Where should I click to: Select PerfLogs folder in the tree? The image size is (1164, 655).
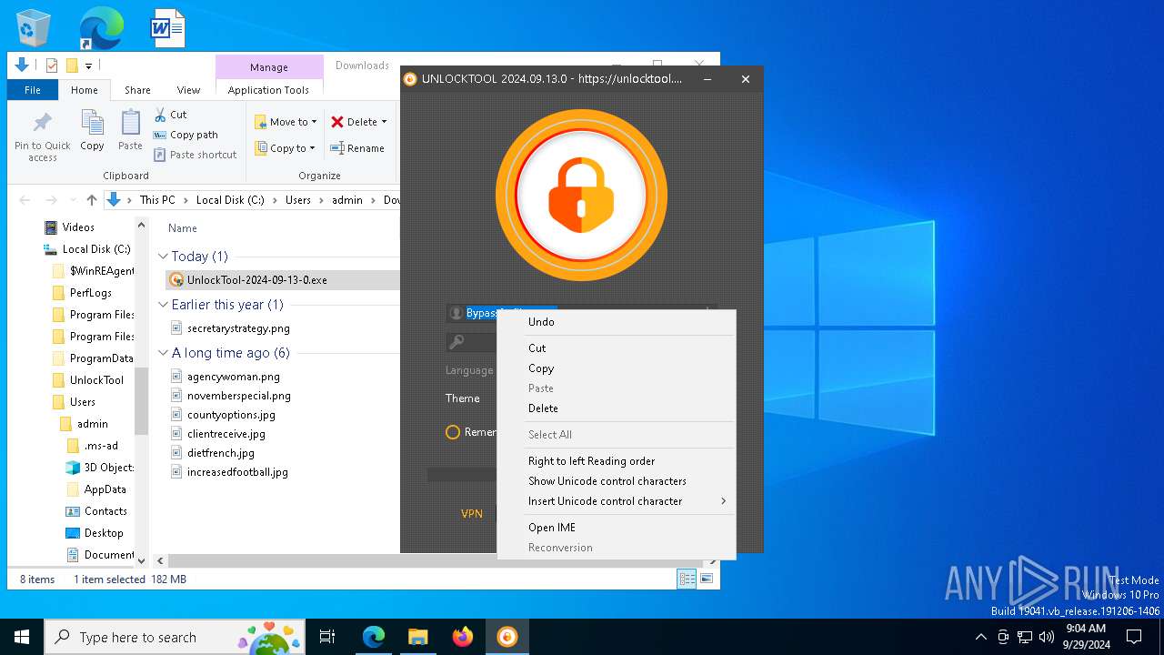[91, 293]
